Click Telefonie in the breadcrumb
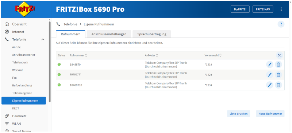 coord(70,24)
